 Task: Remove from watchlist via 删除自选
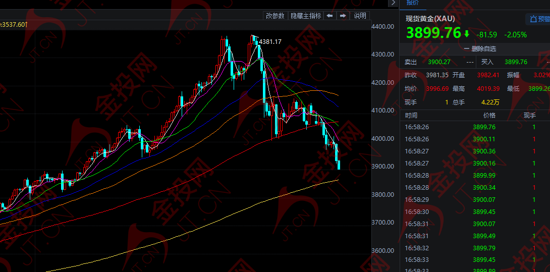coord(483,49)
